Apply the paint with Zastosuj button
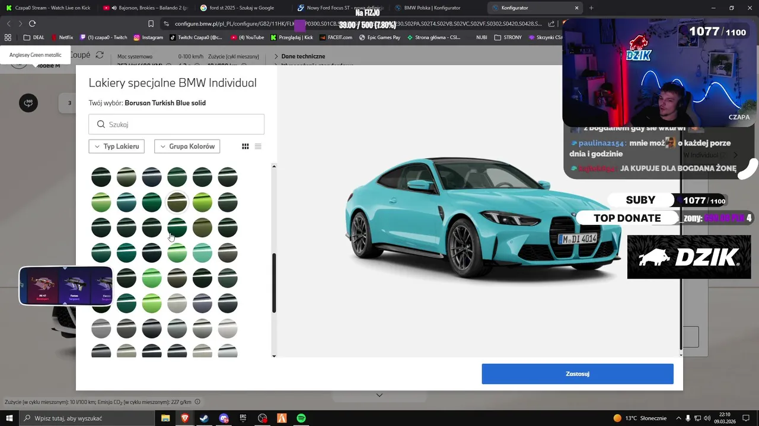759x426 pixels. [578, 374]
